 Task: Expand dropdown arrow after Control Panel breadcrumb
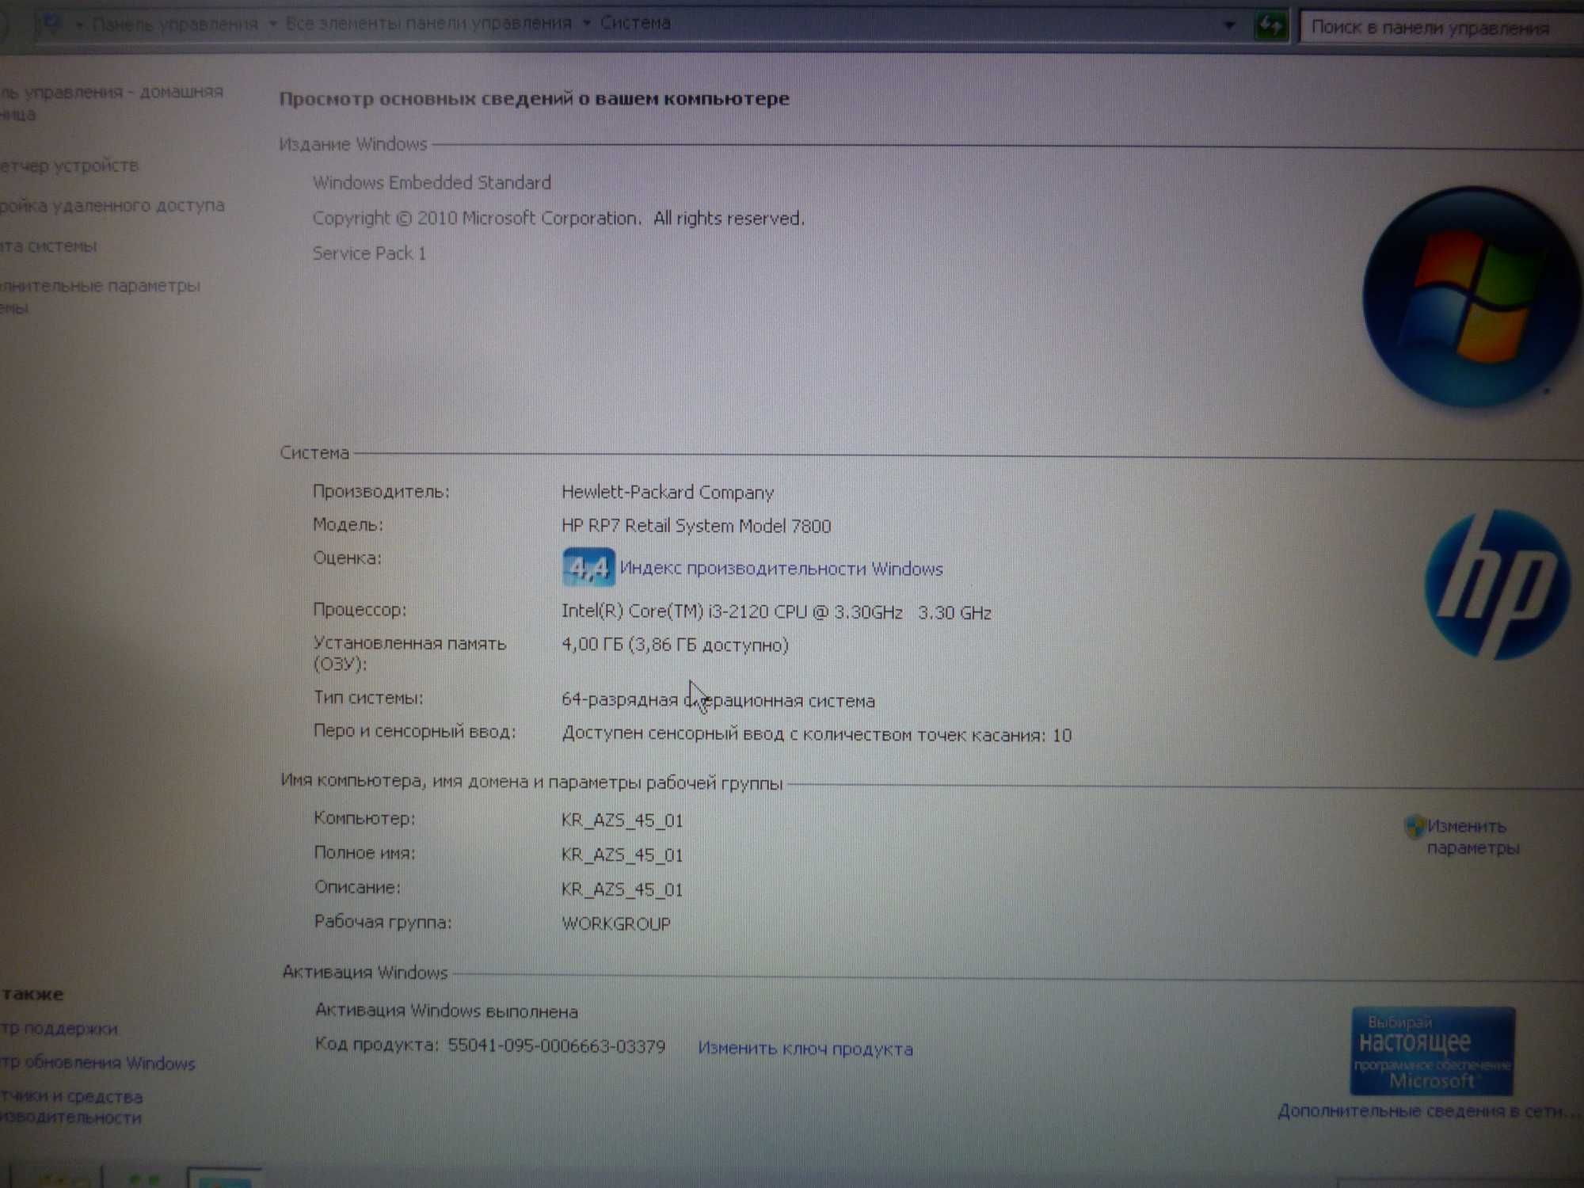(272, 25)
